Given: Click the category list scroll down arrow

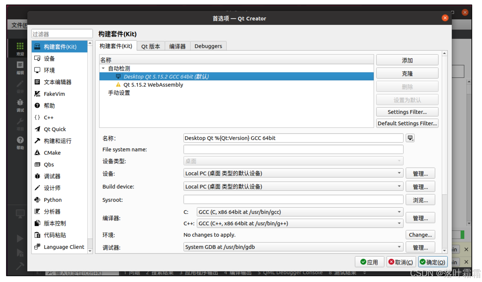Looking at the screenshot, I should [90, 251].
